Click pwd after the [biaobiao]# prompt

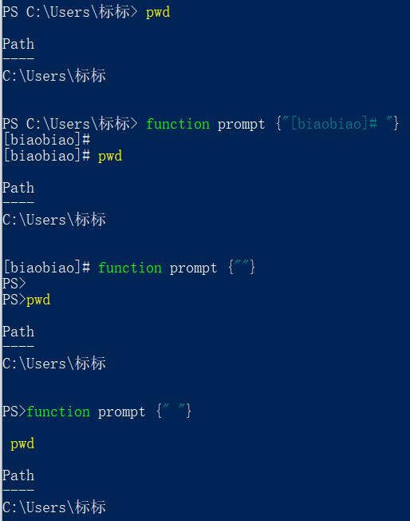click(110, 156)
